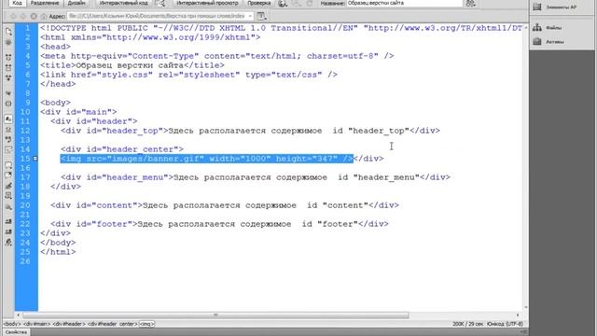Image resolution: width=597 pixels, height=336 pixels.
Task: Click the Balance Braces icon
Action: 8,104
